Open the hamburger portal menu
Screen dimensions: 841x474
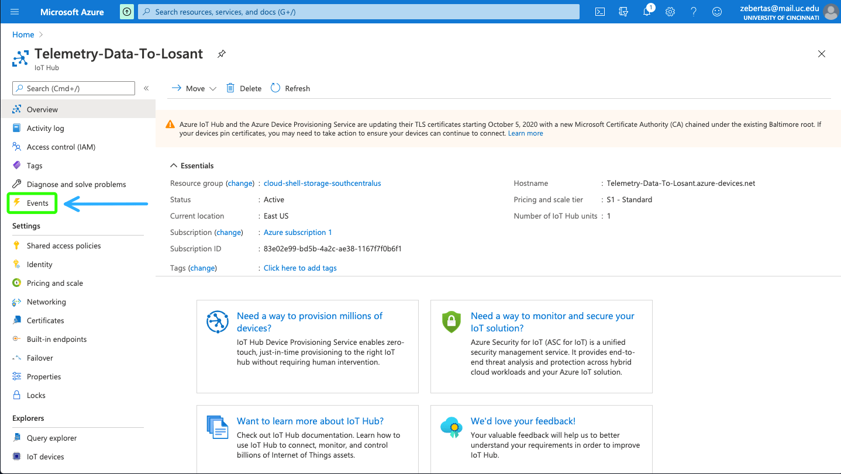[x=15, y=12]
